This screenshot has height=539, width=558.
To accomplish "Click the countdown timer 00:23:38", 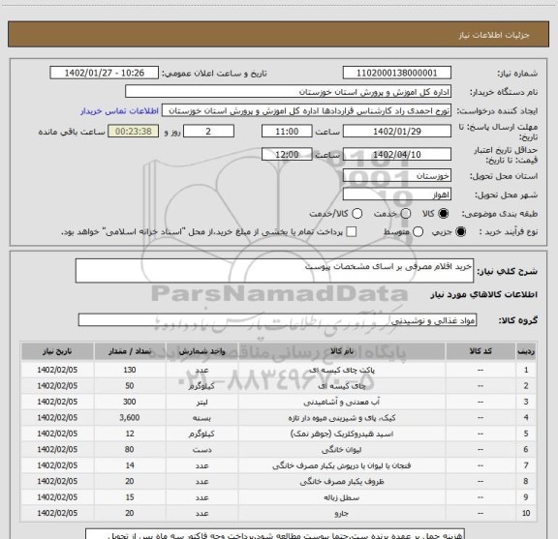I will tap(134, 132).
